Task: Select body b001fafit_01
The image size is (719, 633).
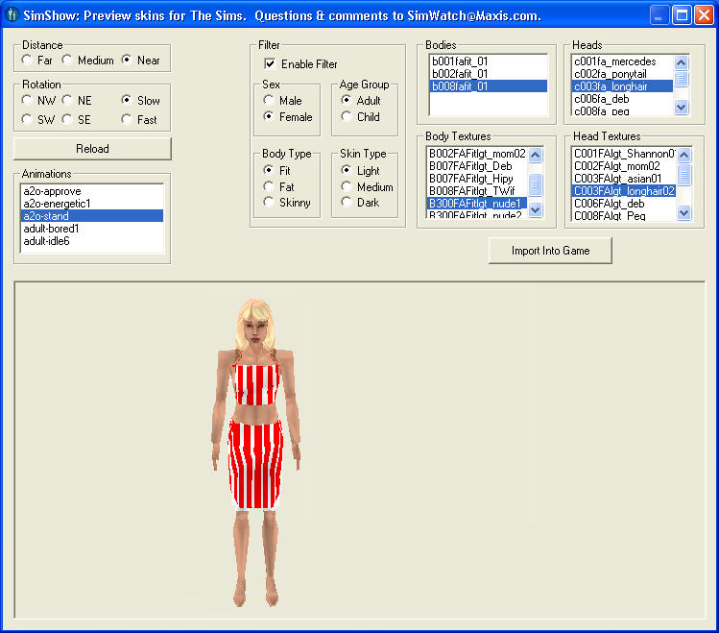Action: [x=489, y=61]
